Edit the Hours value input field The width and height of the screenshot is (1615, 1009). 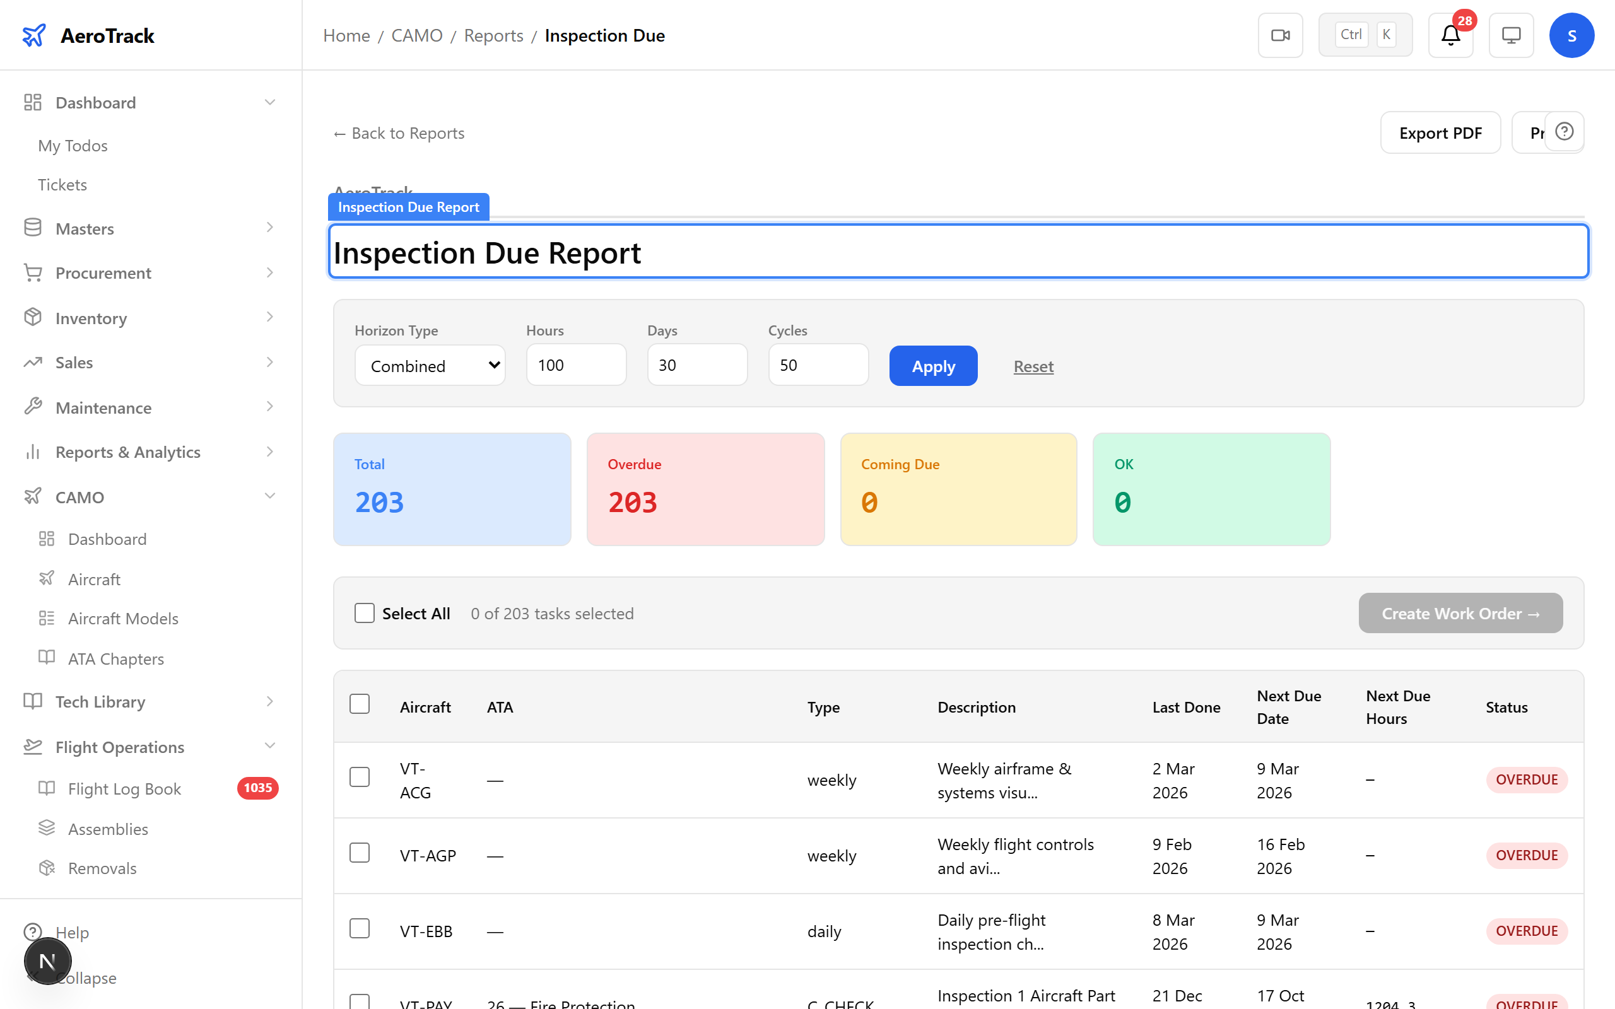575,365
